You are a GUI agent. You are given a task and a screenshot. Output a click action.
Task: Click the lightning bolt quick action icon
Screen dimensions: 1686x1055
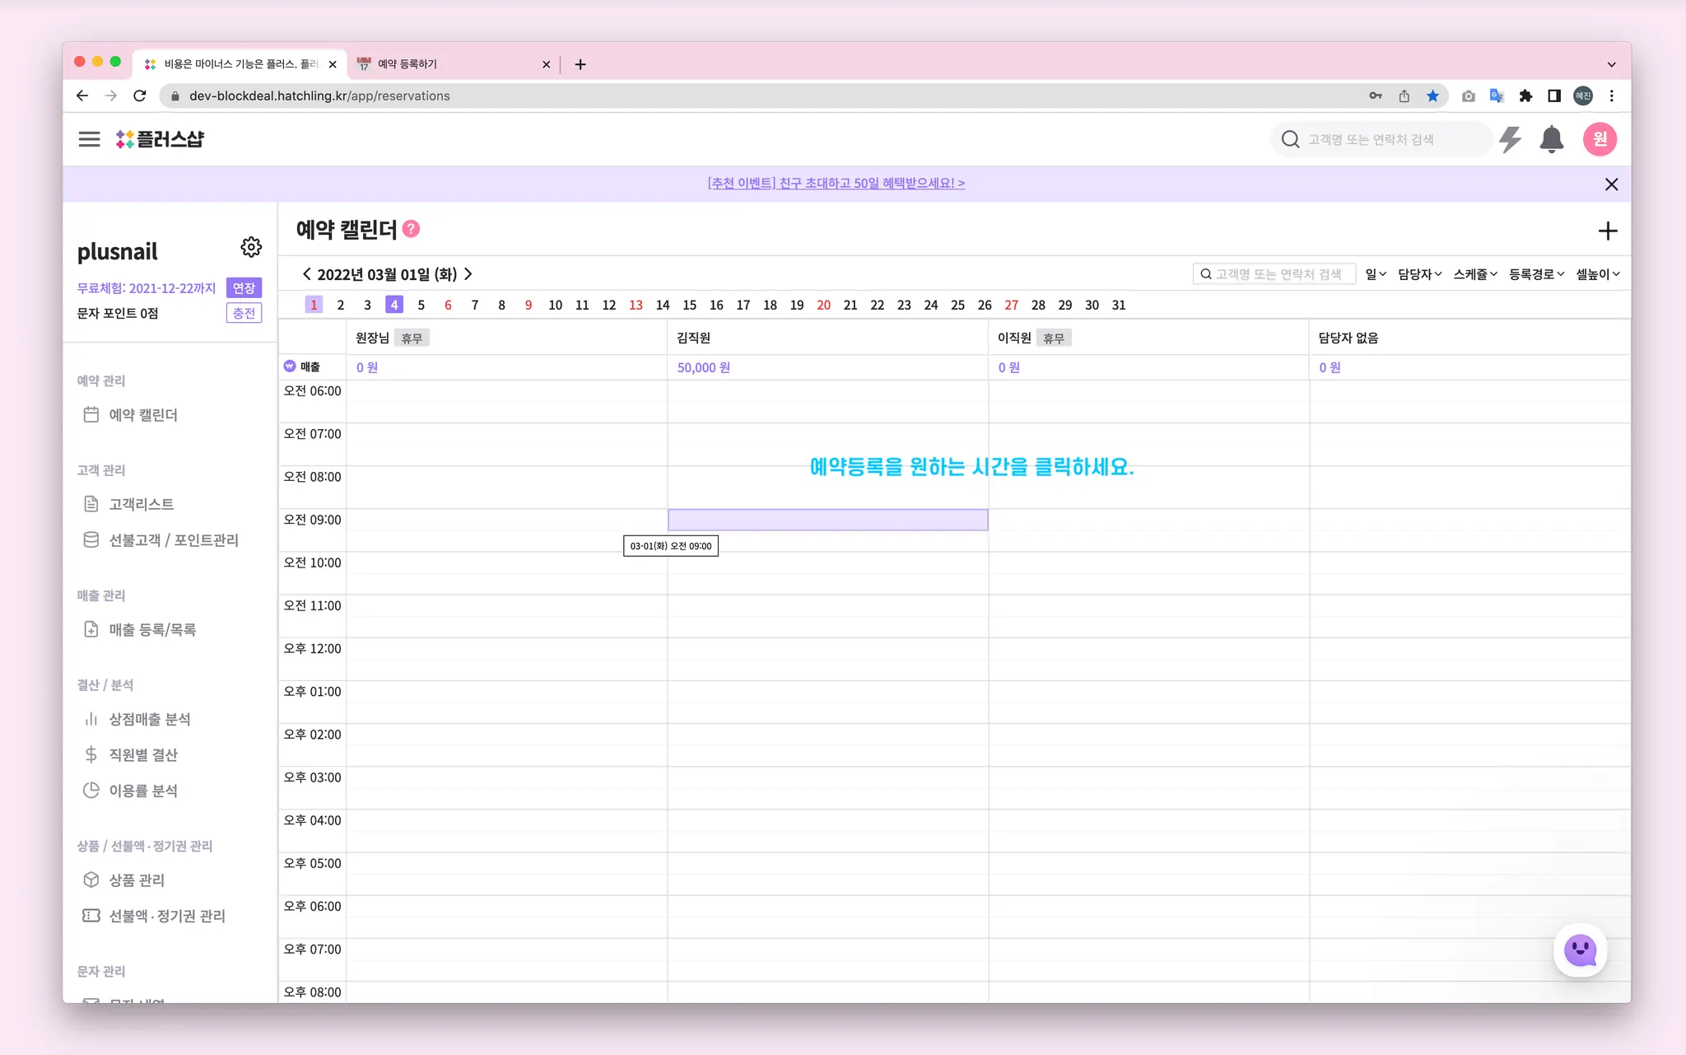(x=1510, y=139)
